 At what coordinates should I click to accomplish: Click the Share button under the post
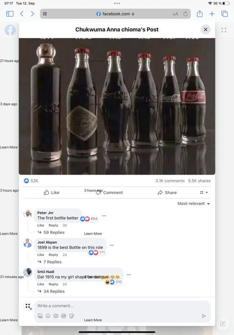(x=167, y=193)
